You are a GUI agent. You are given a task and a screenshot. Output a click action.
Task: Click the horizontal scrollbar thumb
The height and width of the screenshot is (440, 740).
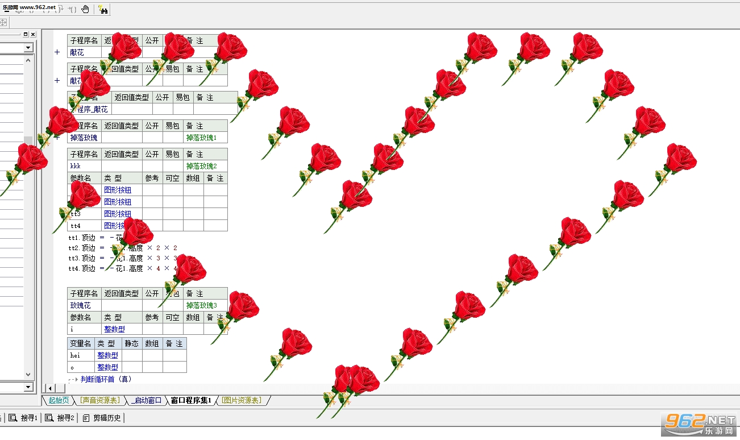[60, 388]
